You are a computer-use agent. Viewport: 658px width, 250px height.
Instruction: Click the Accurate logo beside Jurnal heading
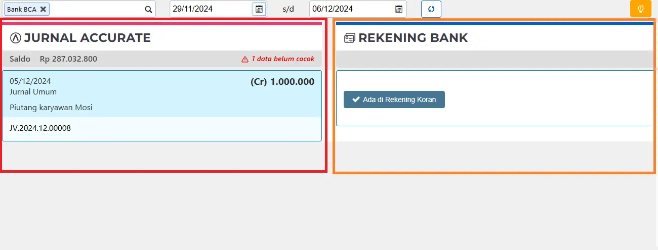click(15, 38)
